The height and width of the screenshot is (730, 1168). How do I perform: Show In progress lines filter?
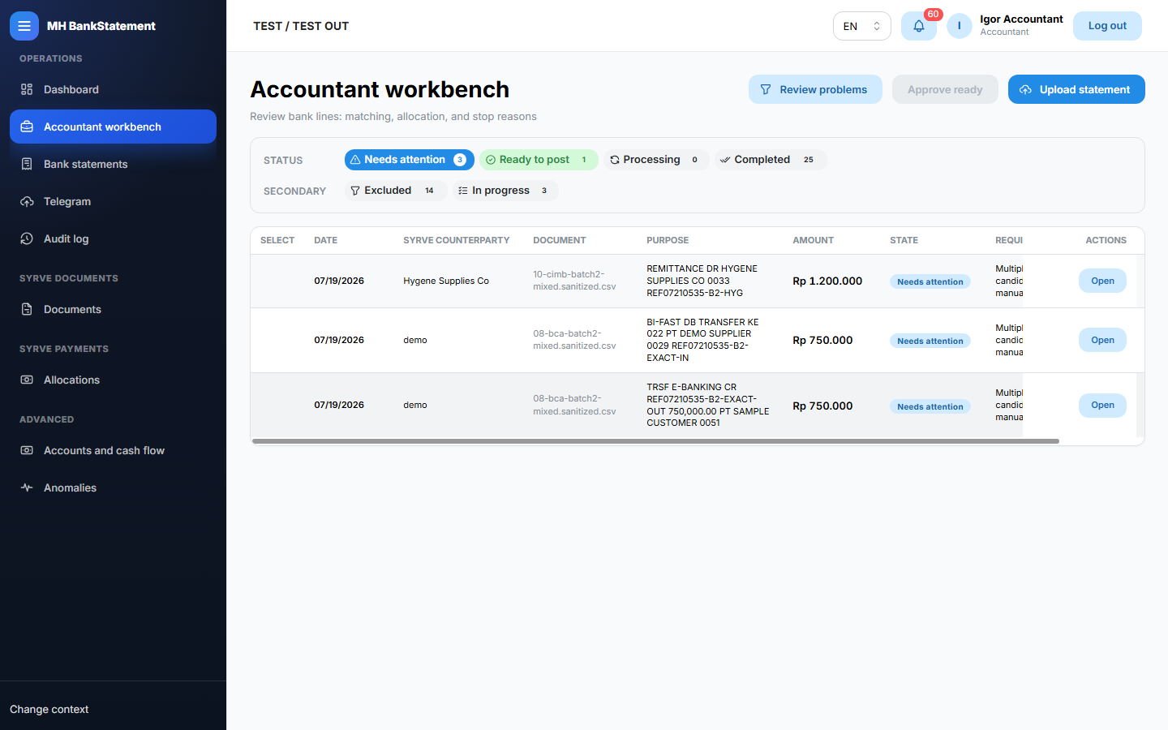coord(505,191)
